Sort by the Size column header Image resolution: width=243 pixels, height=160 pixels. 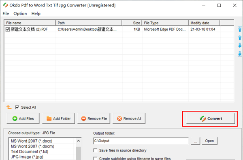(132, 23)
